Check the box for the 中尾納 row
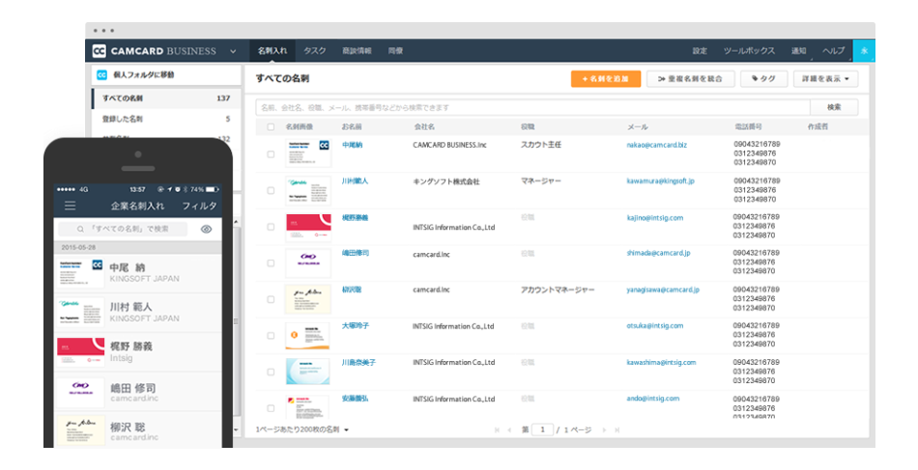 271,153
